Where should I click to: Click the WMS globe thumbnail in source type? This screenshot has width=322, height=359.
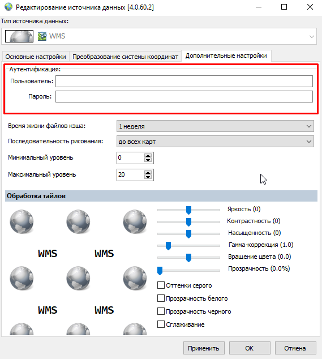click(19, 36)
